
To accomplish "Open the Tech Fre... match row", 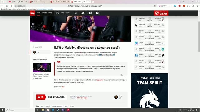I will (x=149, y=37).
